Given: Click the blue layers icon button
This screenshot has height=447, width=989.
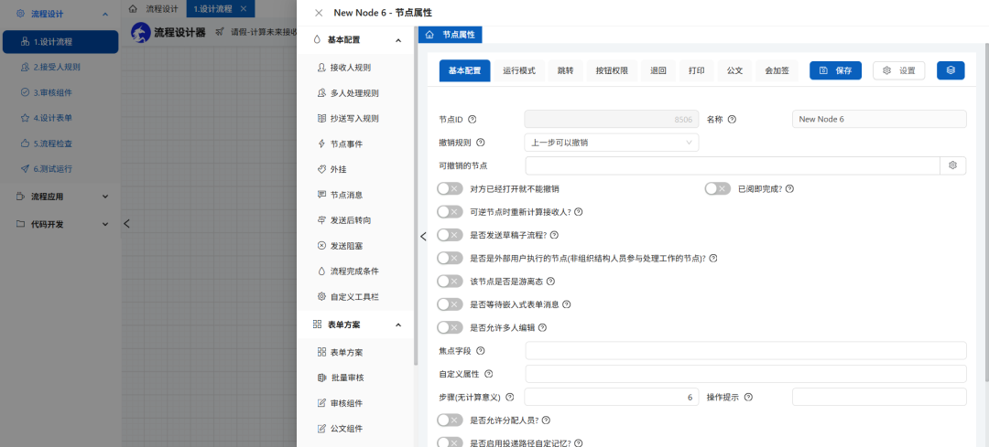Looking at the screenshot, I should point(951,70).
